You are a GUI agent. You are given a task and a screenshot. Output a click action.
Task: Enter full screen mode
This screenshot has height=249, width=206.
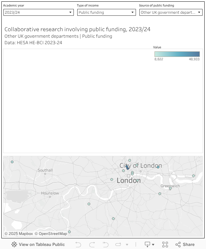coord(165,245)
